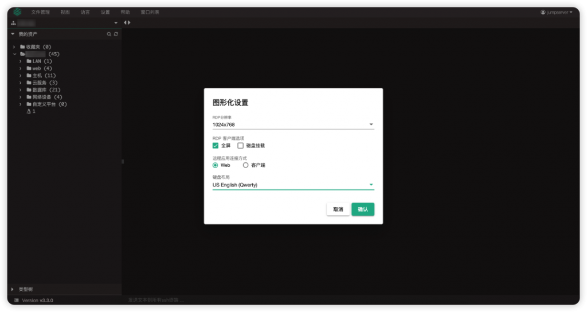587x312 pixels.
Task: Click the asset tree refresh icon
Action: (116, 34)
